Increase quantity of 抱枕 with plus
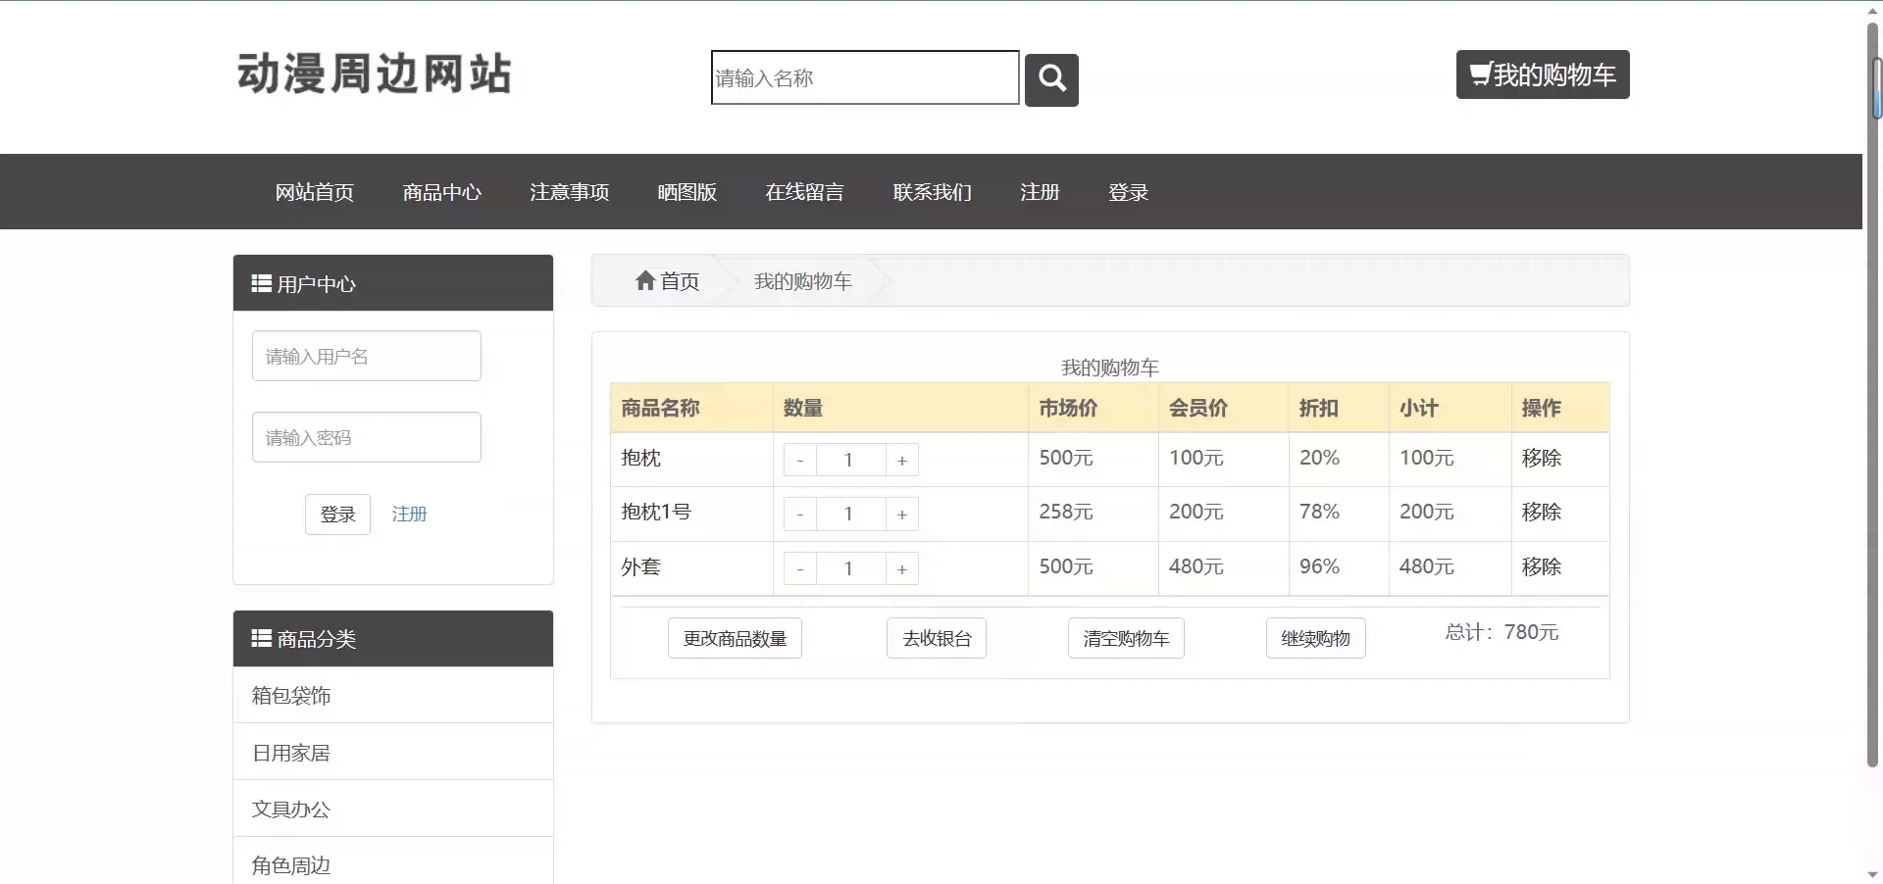 tap(901, 461)
